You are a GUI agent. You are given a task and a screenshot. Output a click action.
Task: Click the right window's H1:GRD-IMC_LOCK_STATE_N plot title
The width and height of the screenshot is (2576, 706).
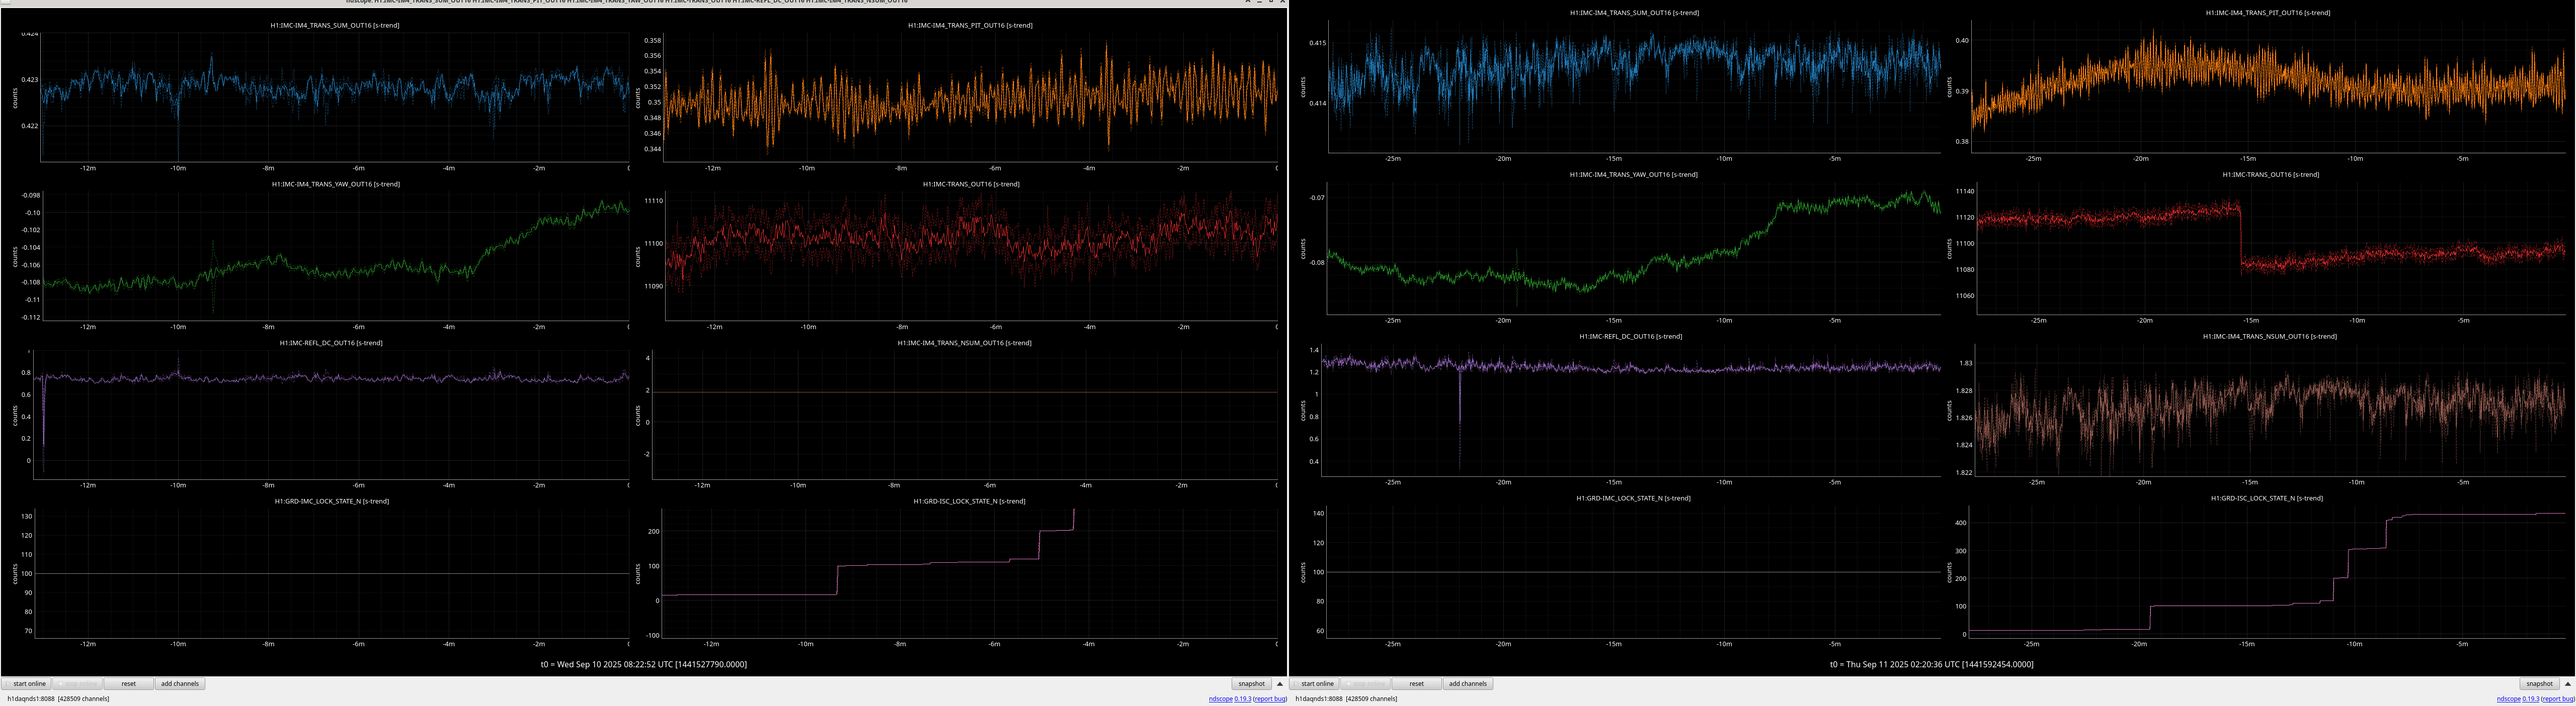coord(1633,498)
